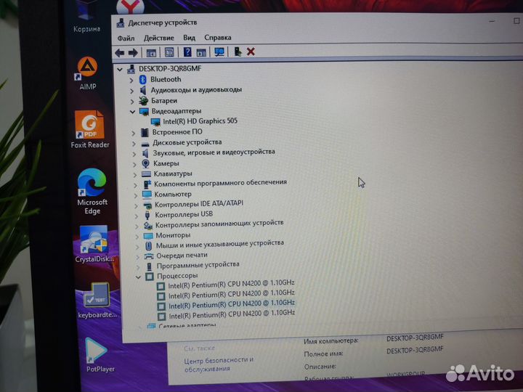Viewport: 523px width, 392px height.
Task: Collapse the DESKTOP-3QR8GMF root node
Action: 120,70
